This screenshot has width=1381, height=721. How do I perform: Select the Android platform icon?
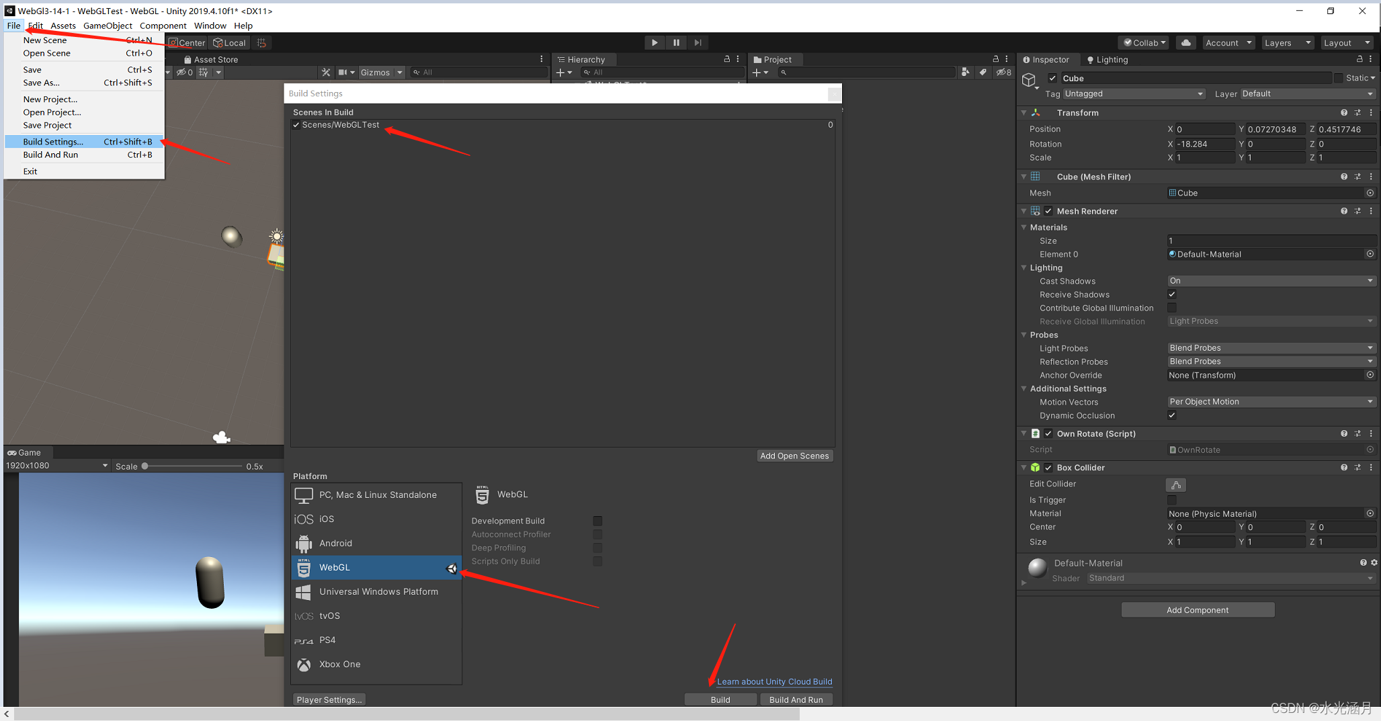coord(304,543)
